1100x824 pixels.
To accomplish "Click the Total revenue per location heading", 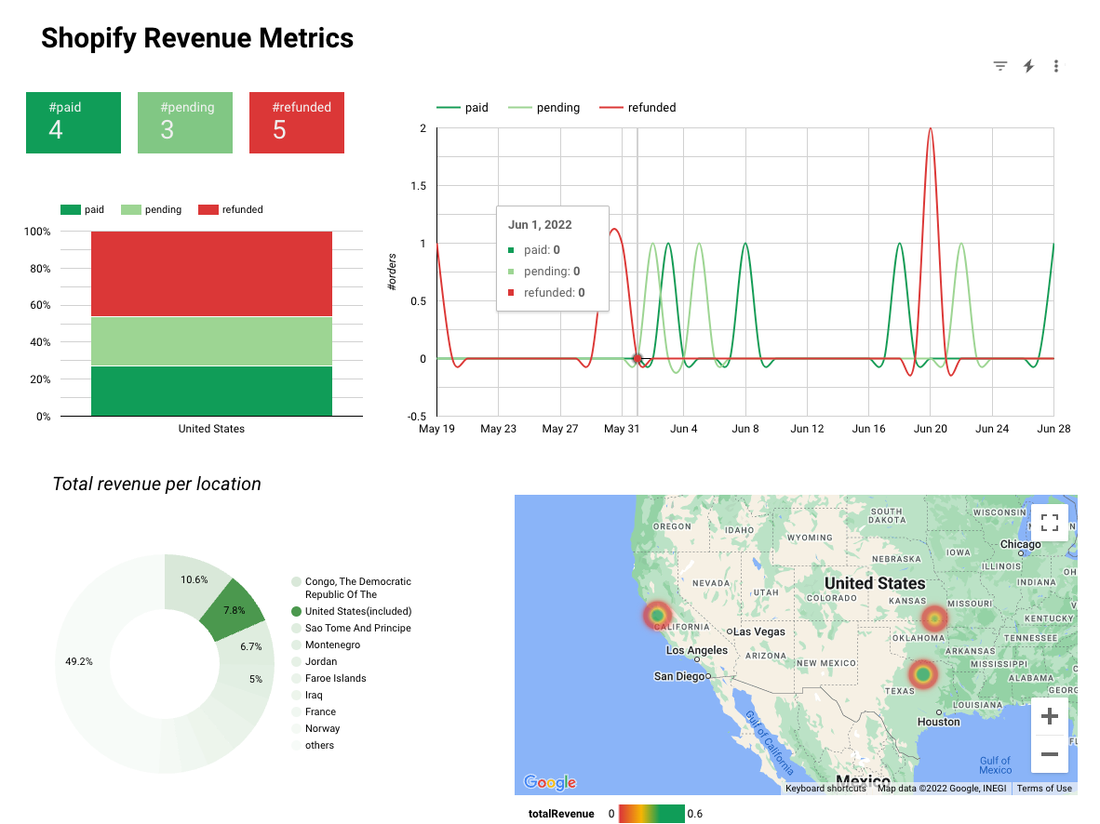I will point(156,484).
